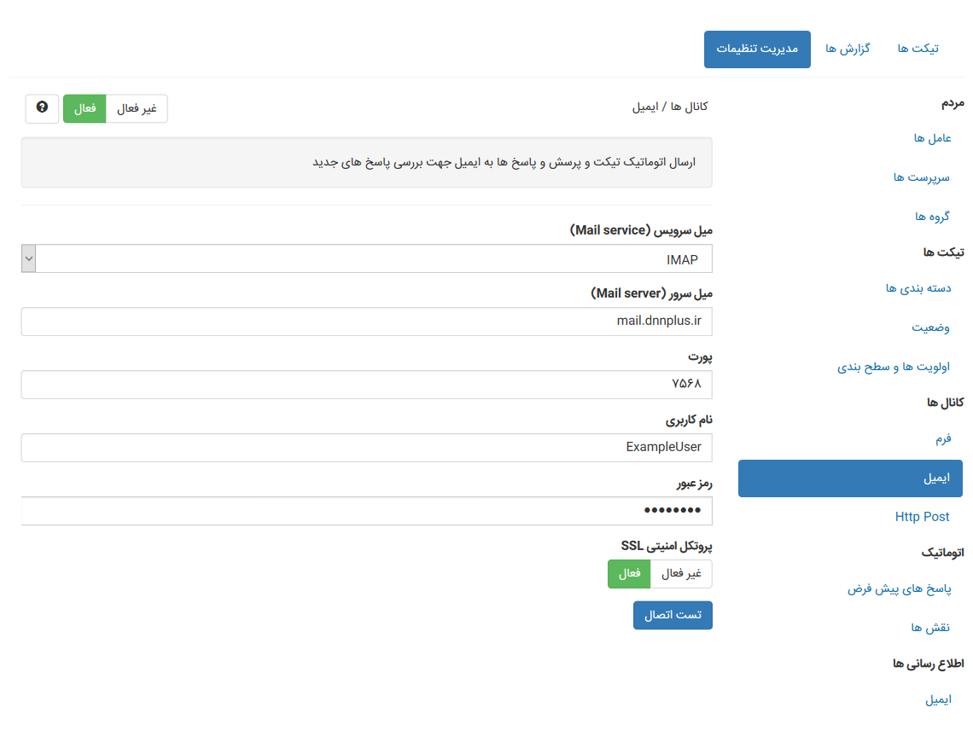Click the نام کاربری username field
The image size is (973, 748).
[x=366, y=448]
